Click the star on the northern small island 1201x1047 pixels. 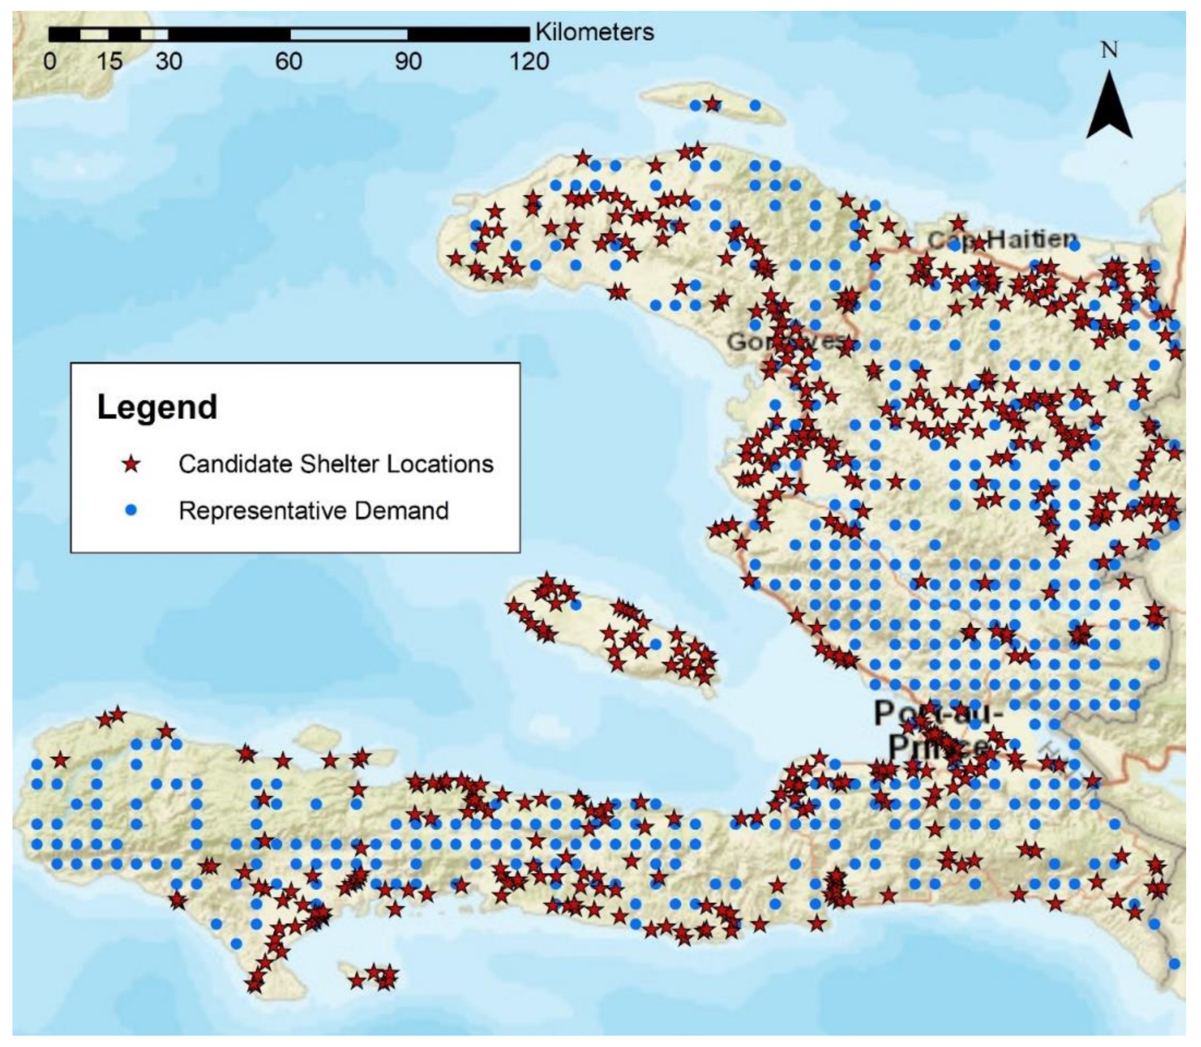(x=713, y=105)
